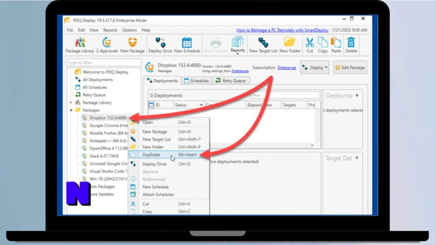Pin the Deployment details panel
This screenshot has width=435, height=245.
pos(357,96)
